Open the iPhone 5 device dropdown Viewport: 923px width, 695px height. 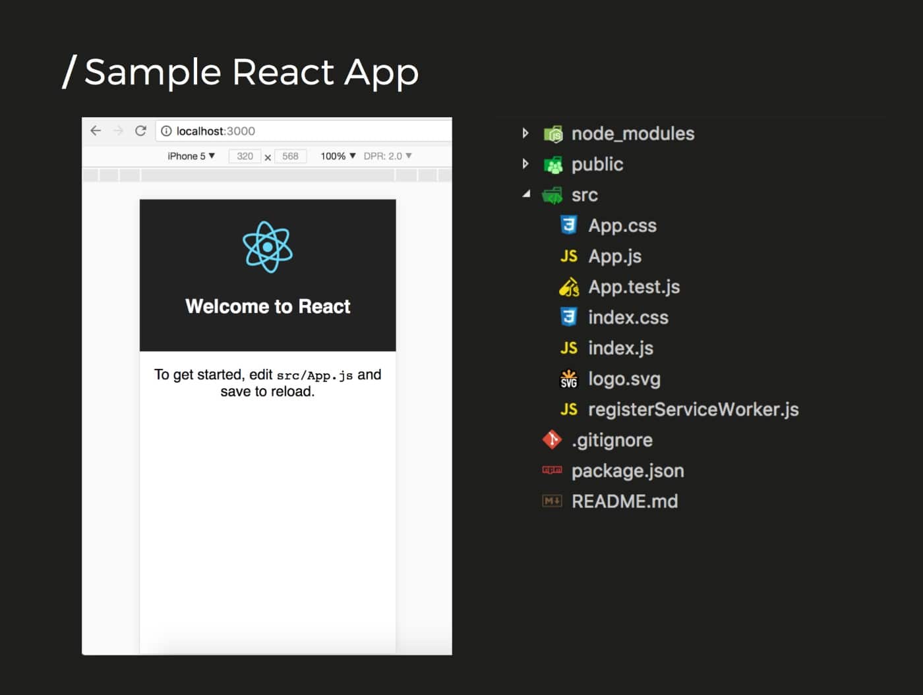pos(191,156)
